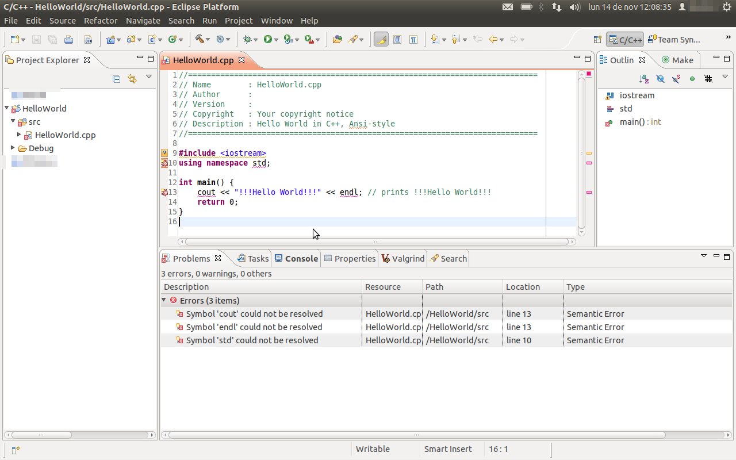Click the editor horizontal scrollbar
The width and height of the screenshot is (736, 460).
(377, 242)
